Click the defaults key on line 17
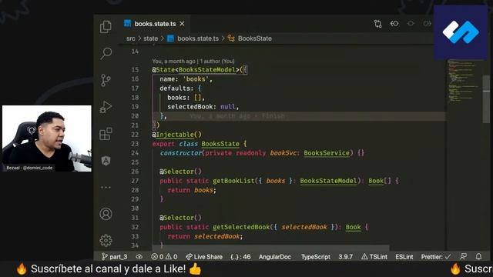This screenshot has width=493, height=277. point(175,88)
